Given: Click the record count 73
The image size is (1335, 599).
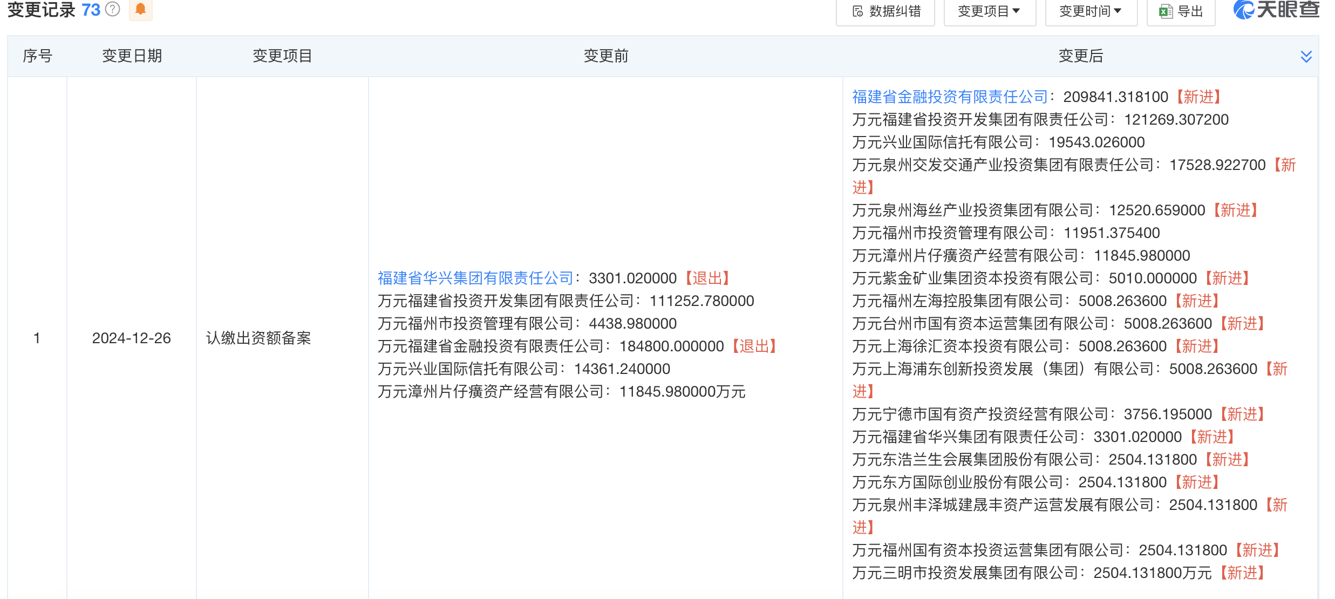Looking at the screenshot, I should point(91,10).
